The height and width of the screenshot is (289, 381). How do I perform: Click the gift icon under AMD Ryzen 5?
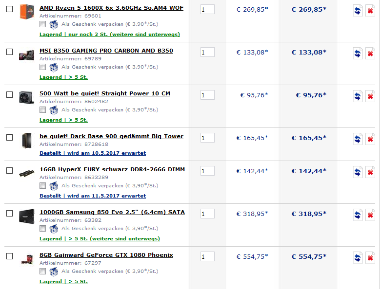pos(54,24)
